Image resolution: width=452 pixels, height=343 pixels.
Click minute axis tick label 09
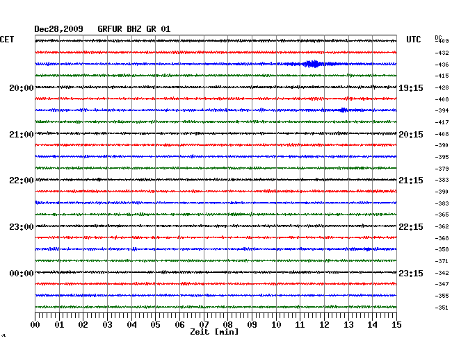(x=252, y=325)
